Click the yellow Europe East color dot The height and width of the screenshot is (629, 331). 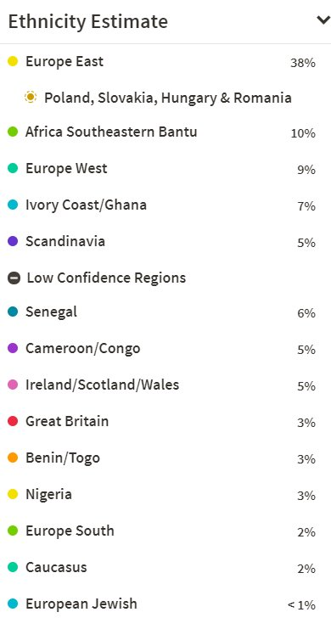pyautogui.click(x=13, y=61)
